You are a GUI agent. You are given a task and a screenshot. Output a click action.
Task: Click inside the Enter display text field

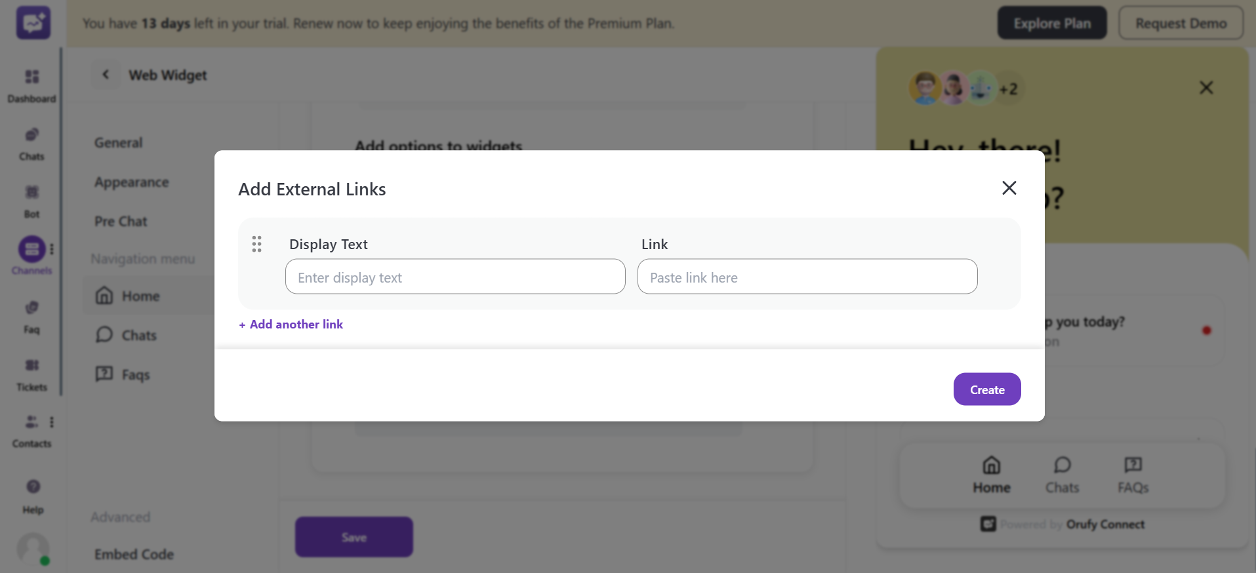point(455,277)
